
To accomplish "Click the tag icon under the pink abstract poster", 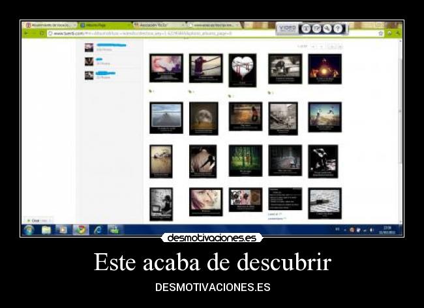I will point(151,91).
